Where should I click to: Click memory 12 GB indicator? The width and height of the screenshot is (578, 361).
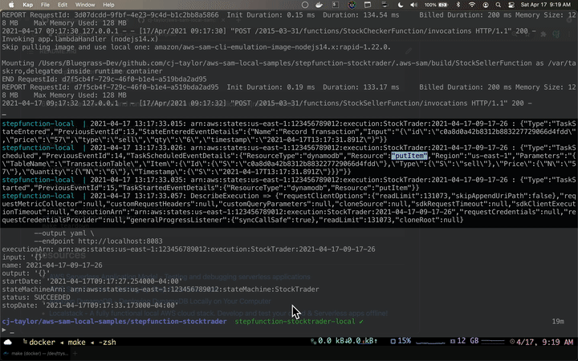click(x=465, y=341)
